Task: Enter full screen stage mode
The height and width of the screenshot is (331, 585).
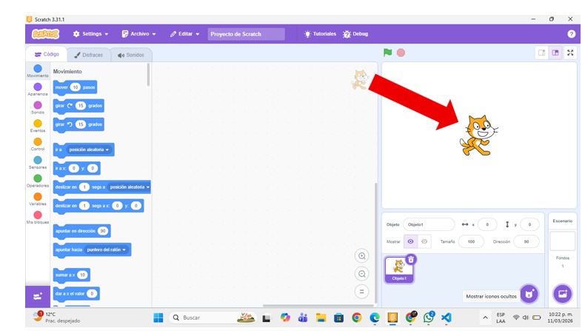Action: (570, 53)
